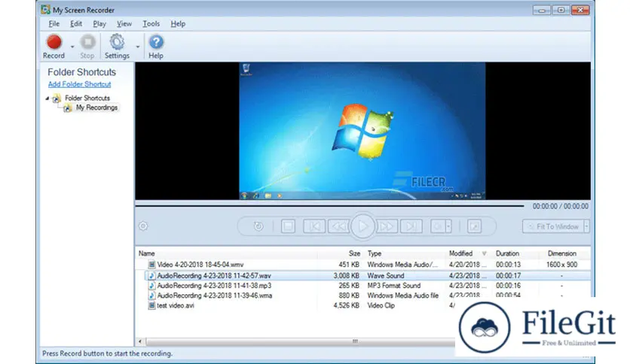The height and width of the screenshot is (364, 630).
Task: Click the file list horizontal scrollbar
Action: pyautogui.click(x=301, y=341)
